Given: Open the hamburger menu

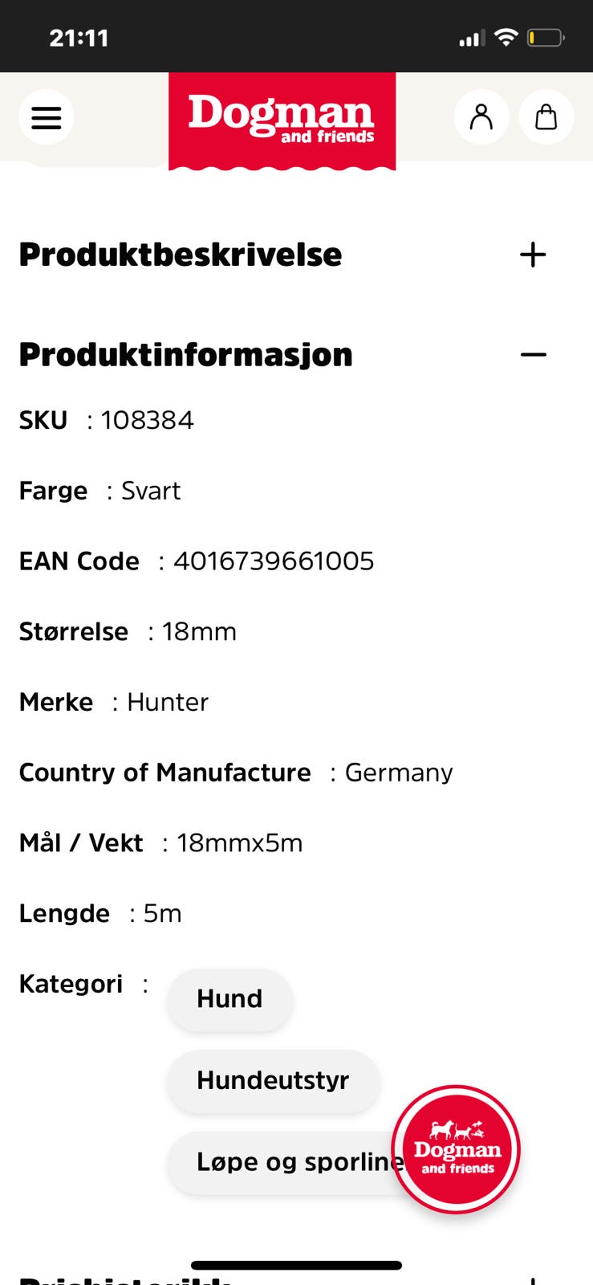Looking at the screenshot, I should pos(47,118).
